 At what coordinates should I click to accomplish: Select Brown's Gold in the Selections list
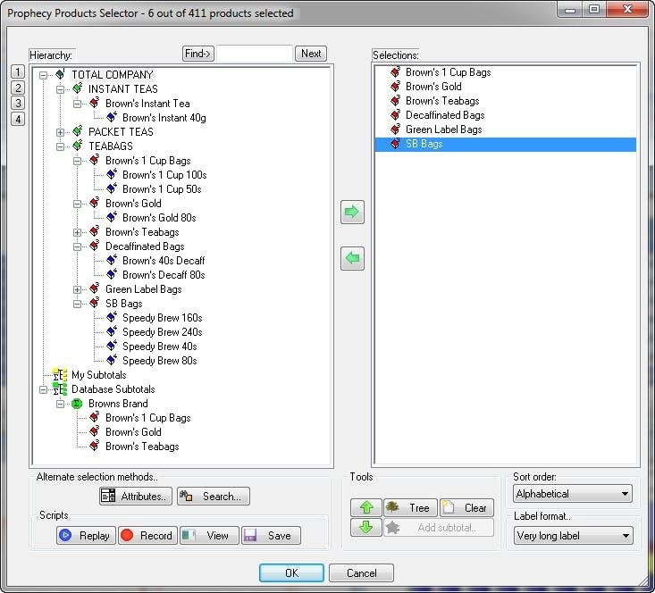pyautogui.click(x=433, y=87)
